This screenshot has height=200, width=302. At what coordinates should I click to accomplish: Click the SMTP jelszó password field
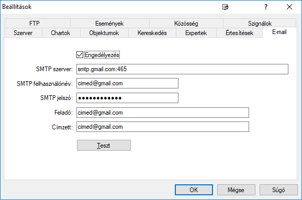(x=127, y=98)
